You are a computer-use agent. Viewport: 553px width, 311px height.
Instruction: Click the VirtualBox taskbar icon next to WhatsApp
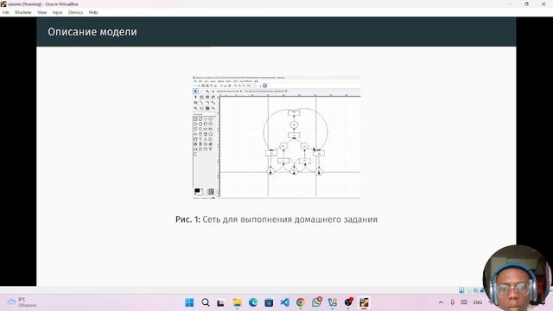point(332,302)
